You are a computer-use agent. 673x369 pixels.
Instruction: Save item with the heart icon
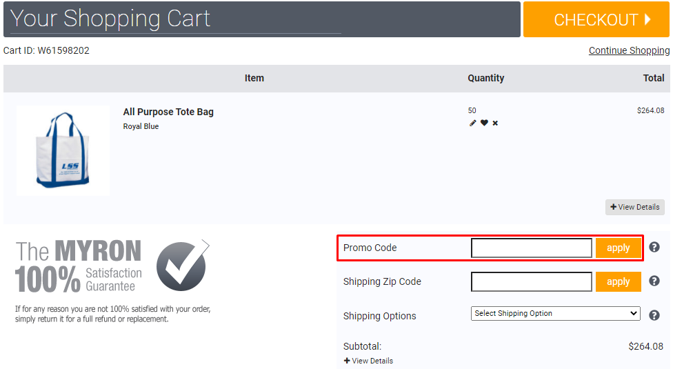484,123
